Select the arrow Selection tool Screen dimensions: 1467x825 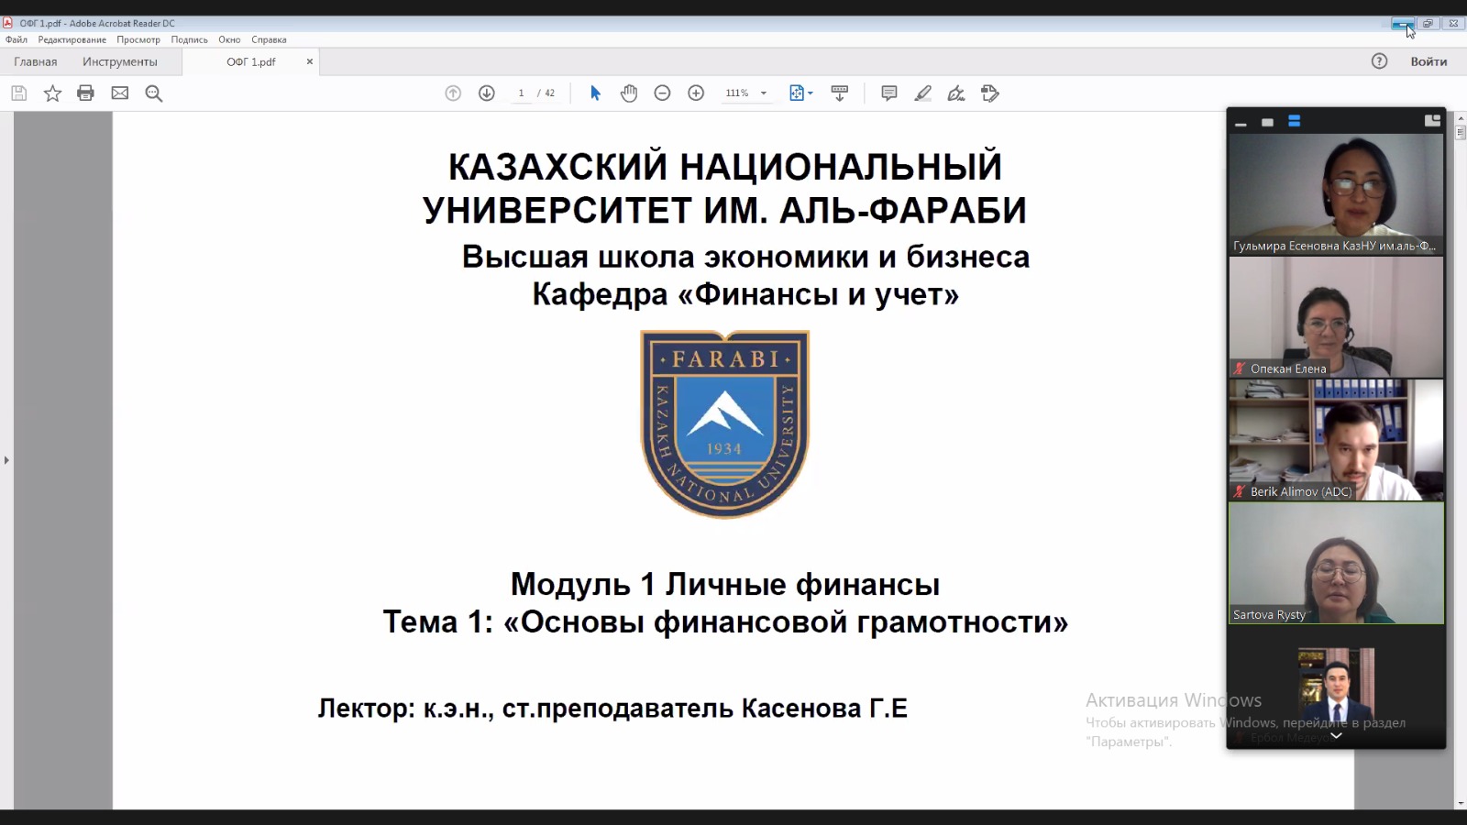click(595, 93)
